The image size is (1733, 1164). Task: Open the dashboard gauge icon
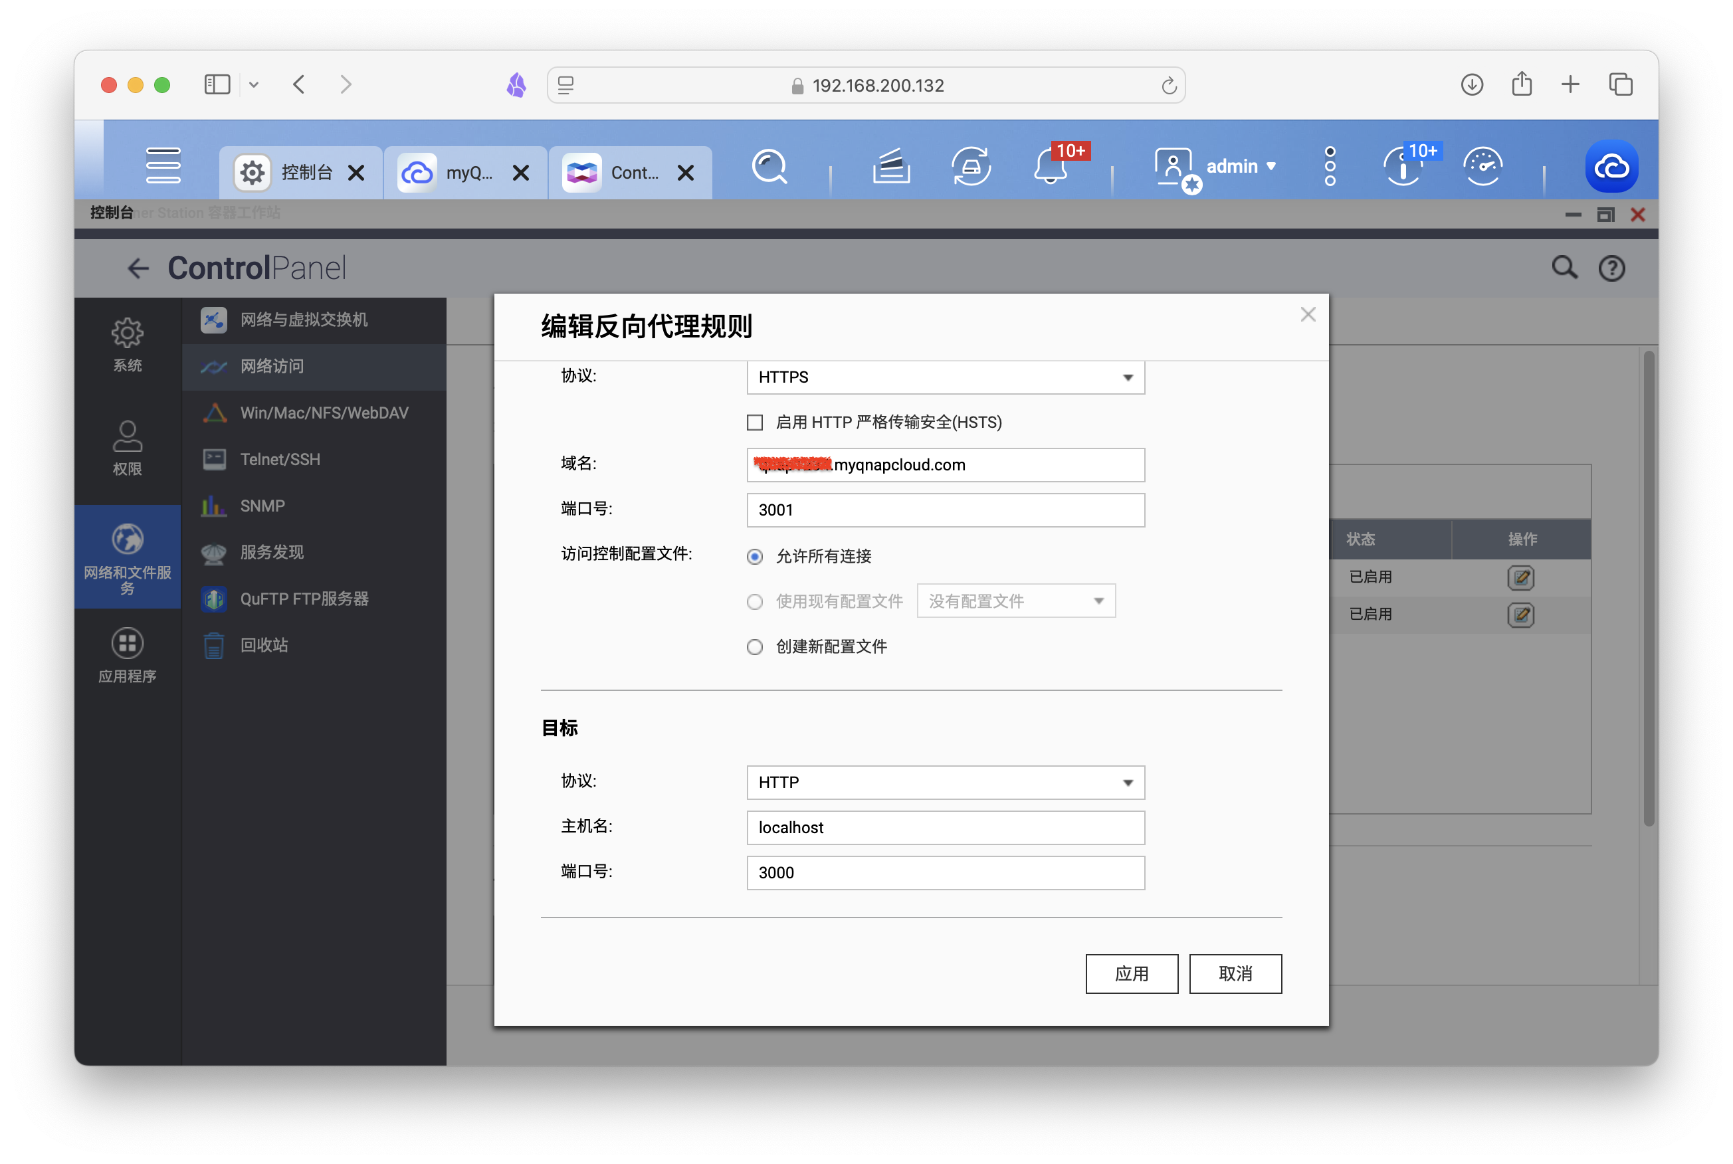pos(1482,165)
